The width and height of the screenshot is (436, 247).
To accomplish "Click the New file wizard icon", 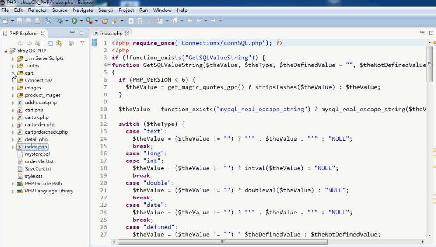I will [5, 21].
